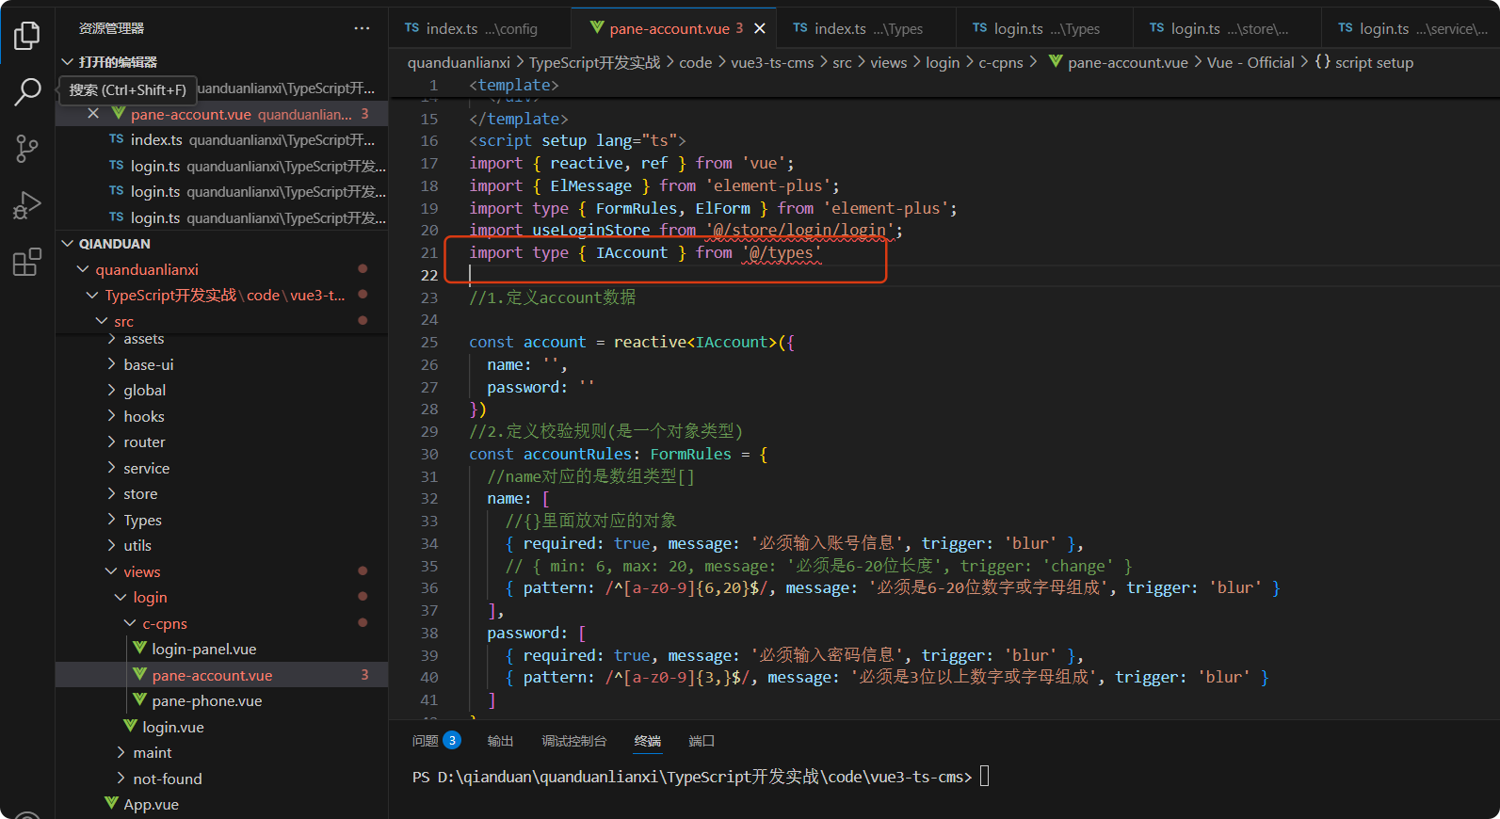The width and height of the screenshot is (1500, 819).
Task: Open pane-phone.vue from the file tree
Action: [206, 700]
